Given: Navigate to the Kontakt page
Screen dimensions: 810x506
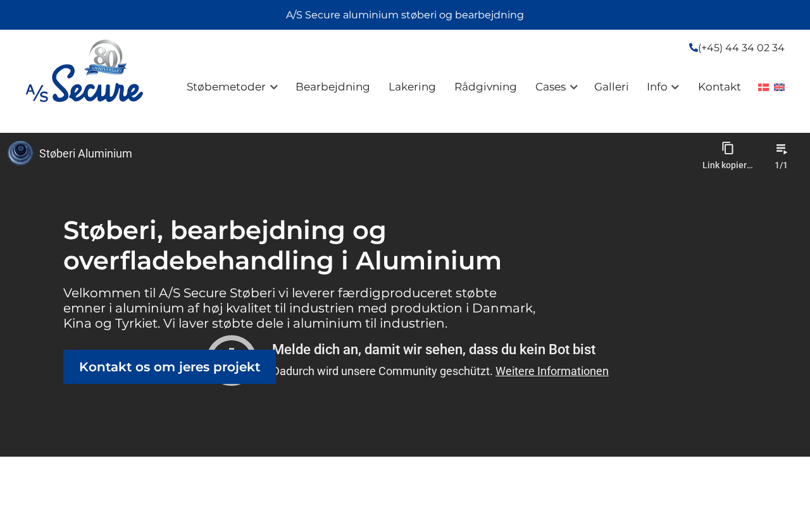Looking at the screenshot, I should click(719, 87).
